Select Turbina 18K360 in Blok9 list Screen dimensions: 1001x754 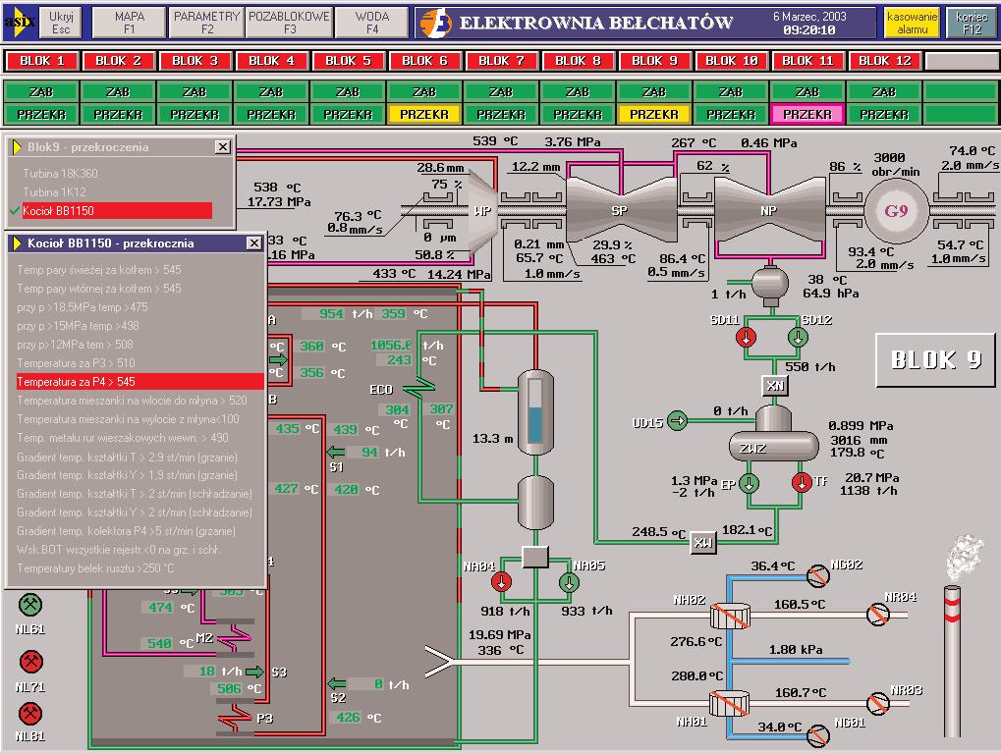[60, 174]
